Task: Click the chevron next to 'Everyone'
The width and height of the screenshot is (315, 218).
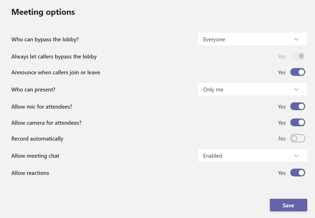Action: 296,39
